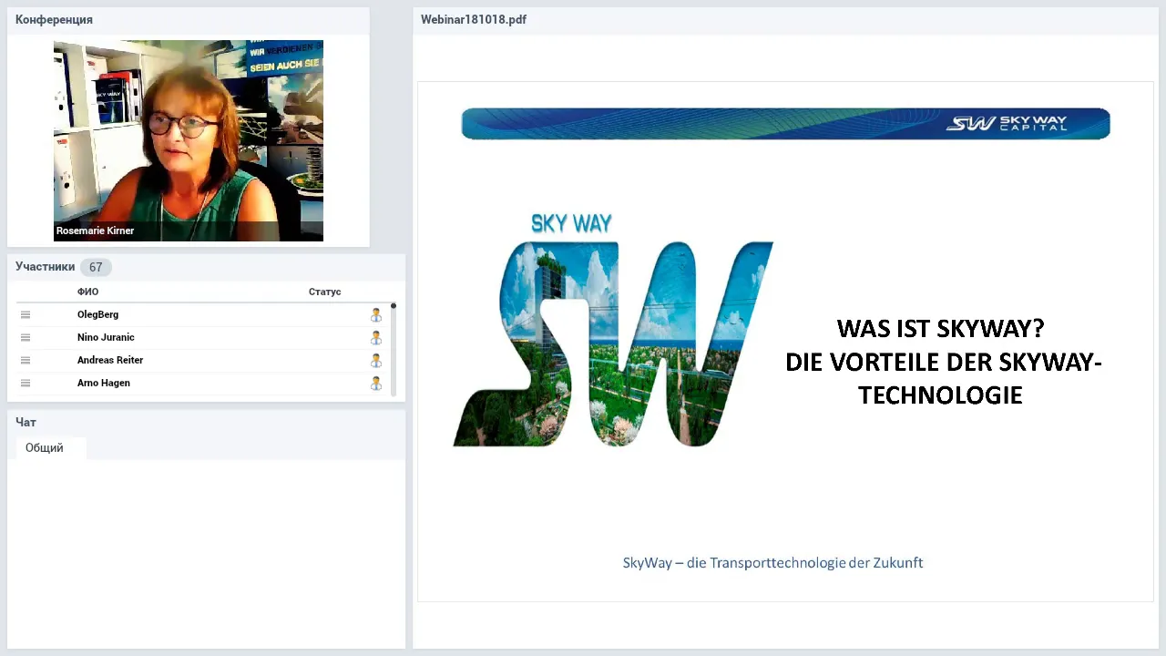Open the menu handle for Arno Hagen
The width and height of the screenshot is (1166, 656).
(26, 384)
